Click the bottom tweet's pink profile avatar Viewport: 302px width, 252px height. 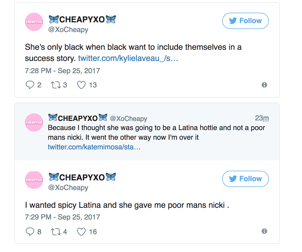click(34, 180)
